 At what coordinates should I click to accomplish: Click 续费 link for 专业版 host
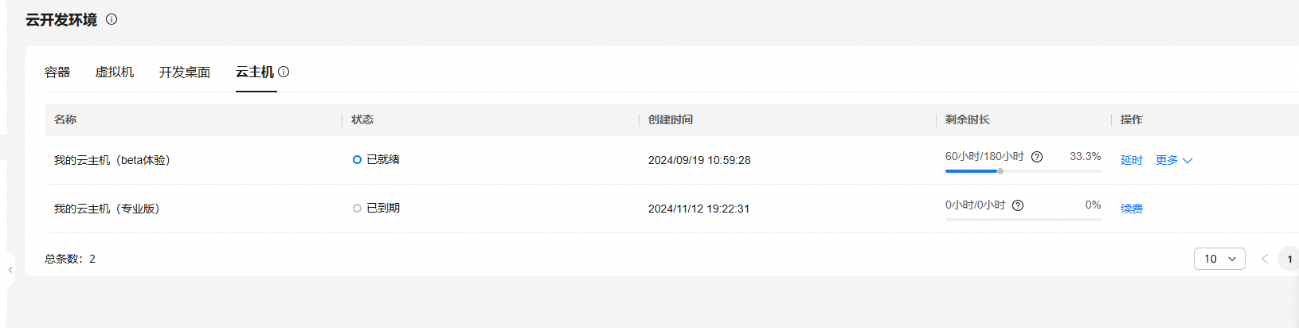(x=1132, y=209)
